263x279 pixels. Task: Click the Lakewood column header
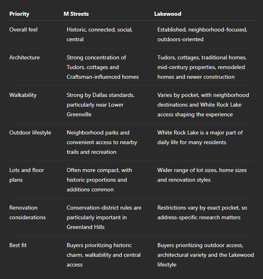point(168,14)
